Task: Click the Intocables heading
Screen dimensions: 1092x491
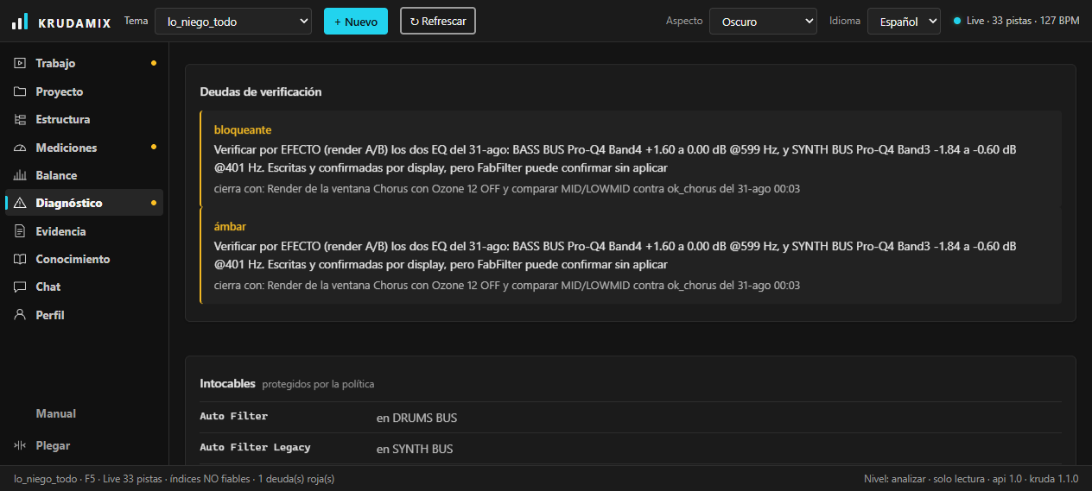Action: (x=228, y=383)
